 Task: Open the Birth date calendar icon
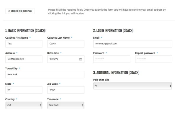click(81, 59)
